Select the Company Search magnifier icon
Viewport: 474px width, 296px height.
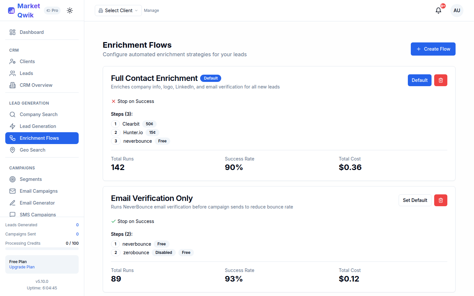13,114
